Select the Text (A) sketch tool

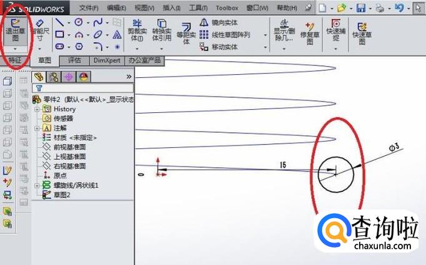click(x=117, y=34)
